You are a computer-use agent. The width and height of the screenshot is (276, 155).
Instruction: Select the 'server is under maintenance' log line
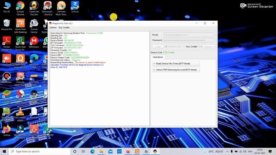click(x=78, y=62)
